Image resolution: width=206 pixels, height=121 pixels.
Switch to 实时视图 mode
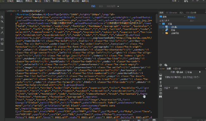click(x=111, y=6)
